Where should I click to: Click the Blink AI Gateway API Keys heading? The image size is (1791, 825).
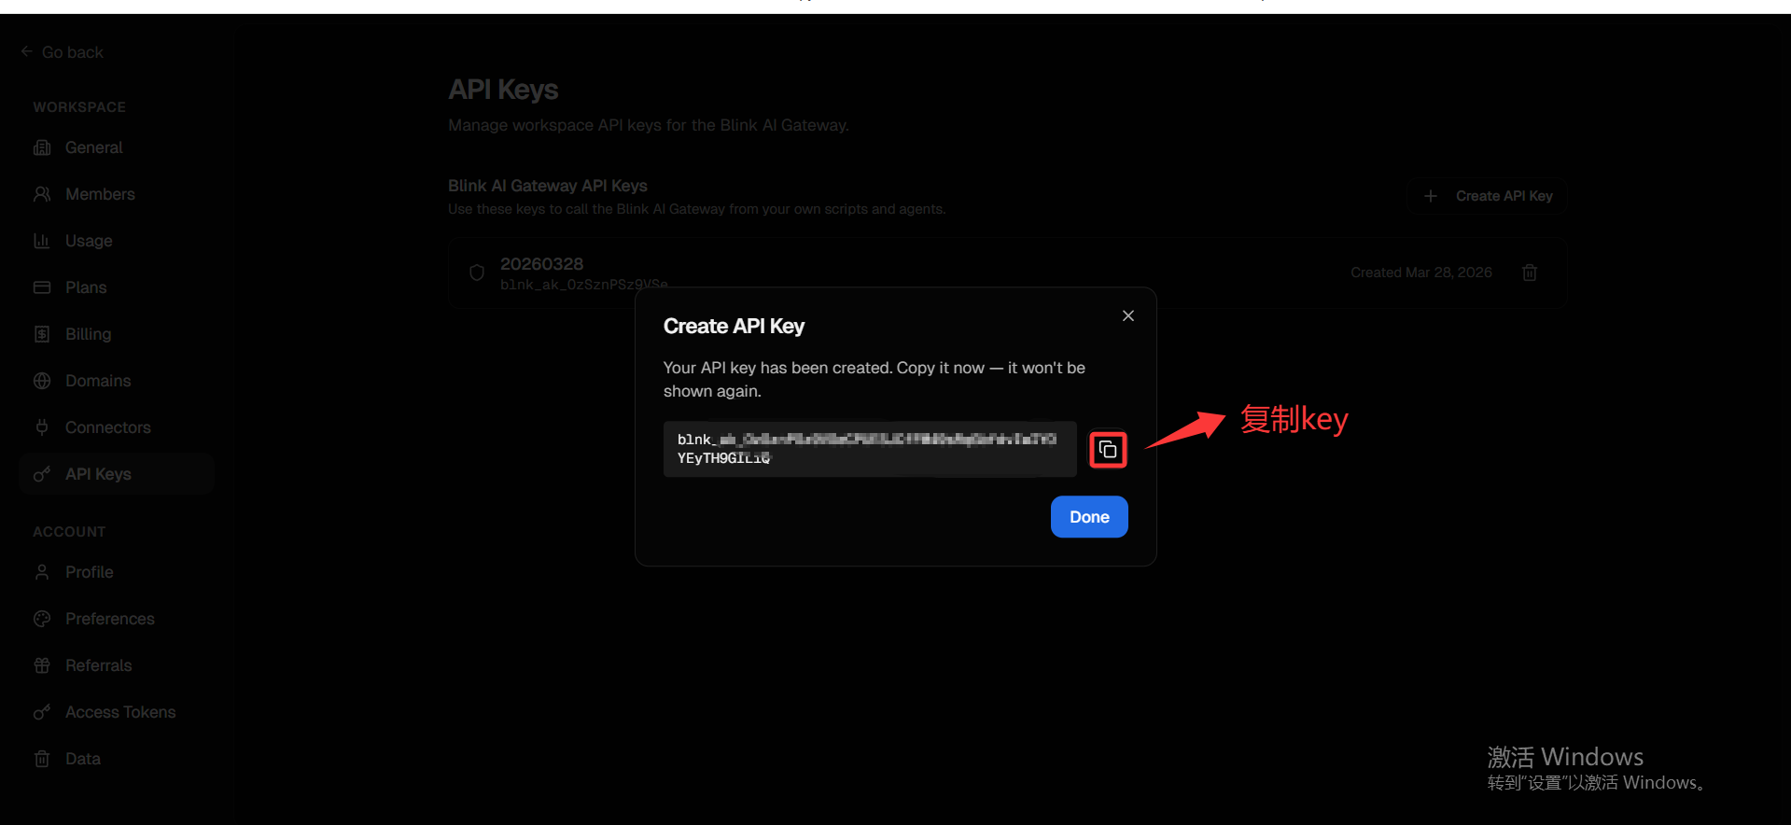pyautogui.click(x=548, y=186)
